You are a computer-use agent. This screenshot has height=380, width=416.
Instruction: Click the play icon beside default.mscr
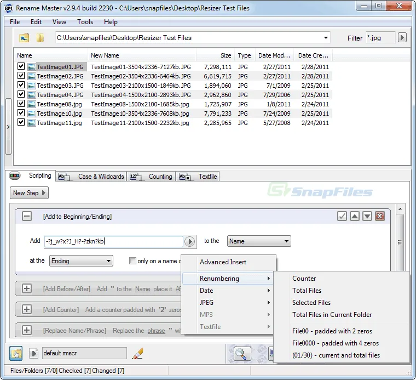tap(34, 354)
